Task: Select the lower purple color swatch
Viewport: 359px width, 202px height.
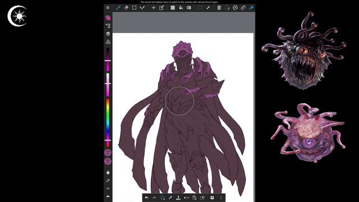Action: [x=108, y=161]
